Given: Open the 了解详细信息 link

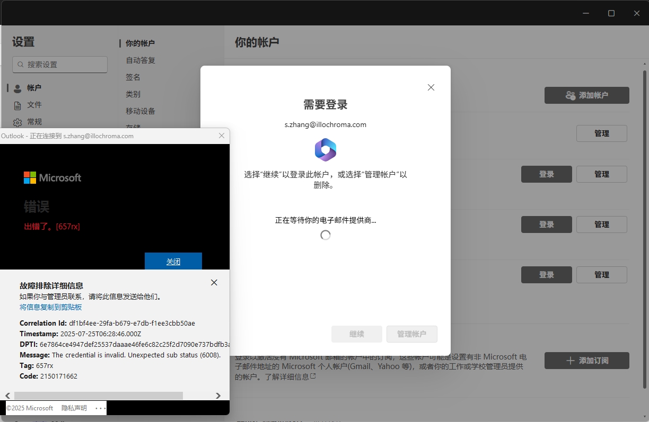Looking at the screenshot, I should pos(286,376).
